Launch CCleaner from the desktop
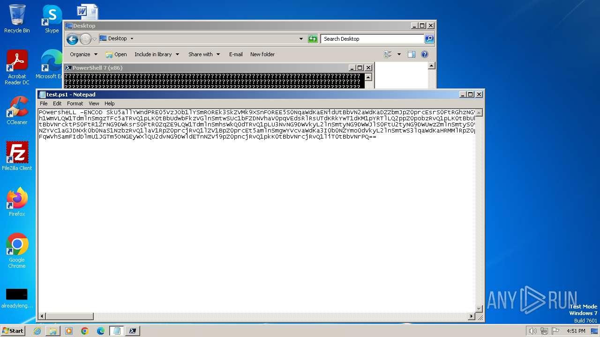 (x=17, y=110)
